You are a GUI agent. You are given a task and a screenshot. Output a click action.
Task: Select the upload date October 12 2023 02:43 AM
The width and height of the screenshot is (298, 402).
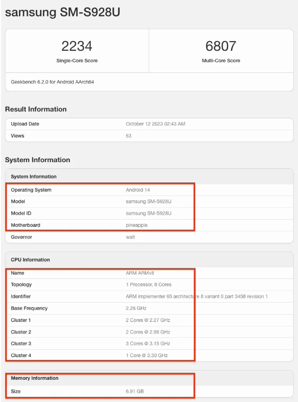pyautogui.click(x=156, y=124)
